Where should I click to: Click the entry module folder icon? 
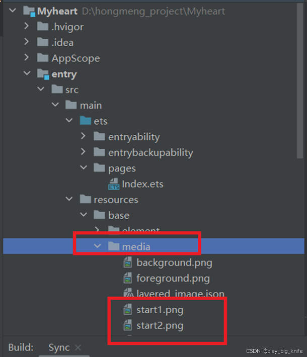(x=43, y=74)
